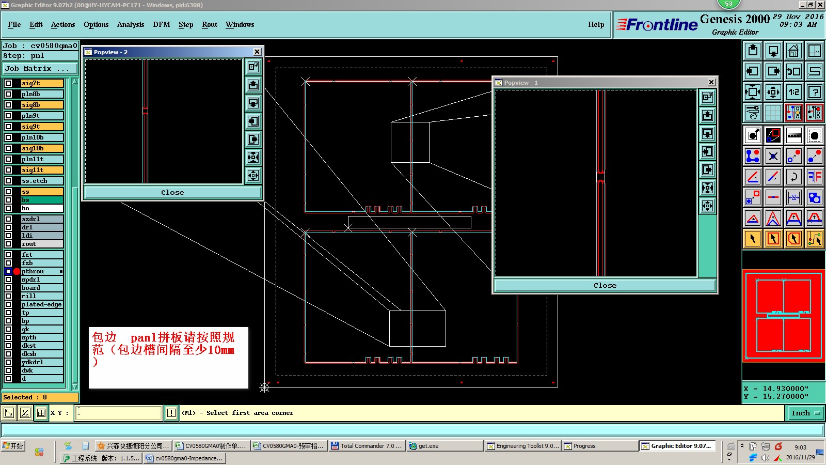Screen dimensions: 826x465
Task: Click the red panel overview thumbnail
Action: 783,315
